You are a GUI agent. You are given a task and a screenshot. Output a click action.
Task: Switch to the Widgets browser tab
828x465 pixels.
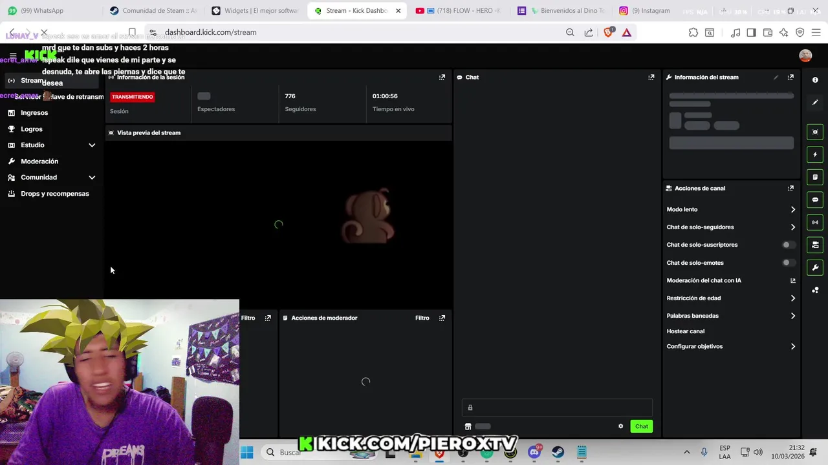pos(256,10)
